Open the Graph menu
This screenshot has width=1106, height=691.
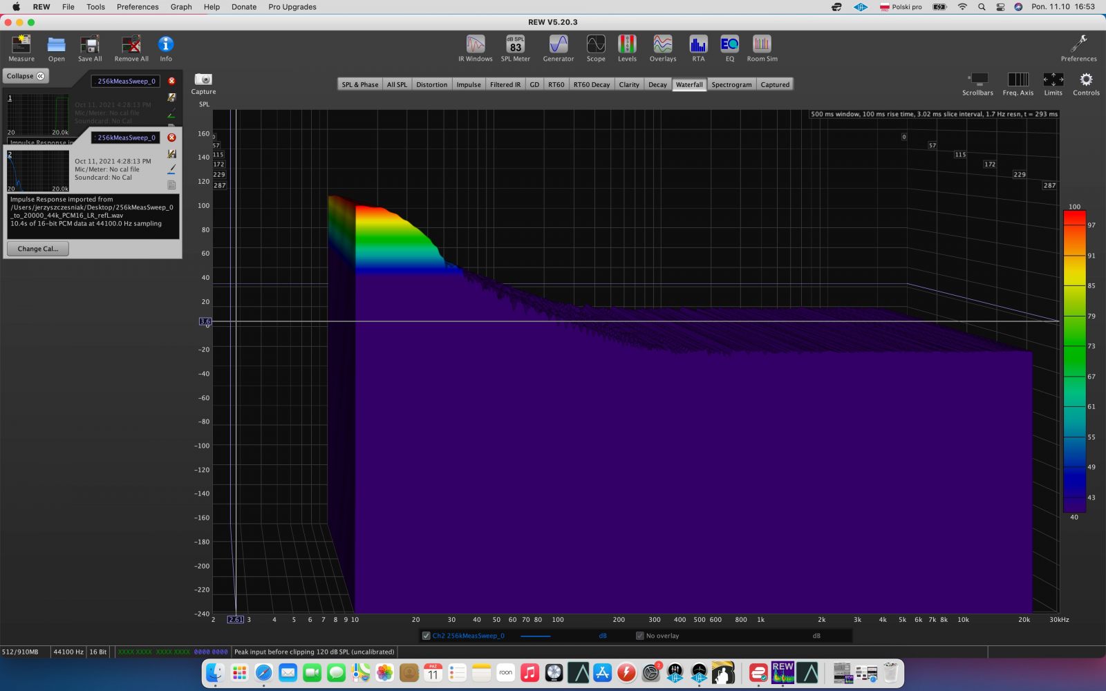pyautogui.click(x=181, y=7)
